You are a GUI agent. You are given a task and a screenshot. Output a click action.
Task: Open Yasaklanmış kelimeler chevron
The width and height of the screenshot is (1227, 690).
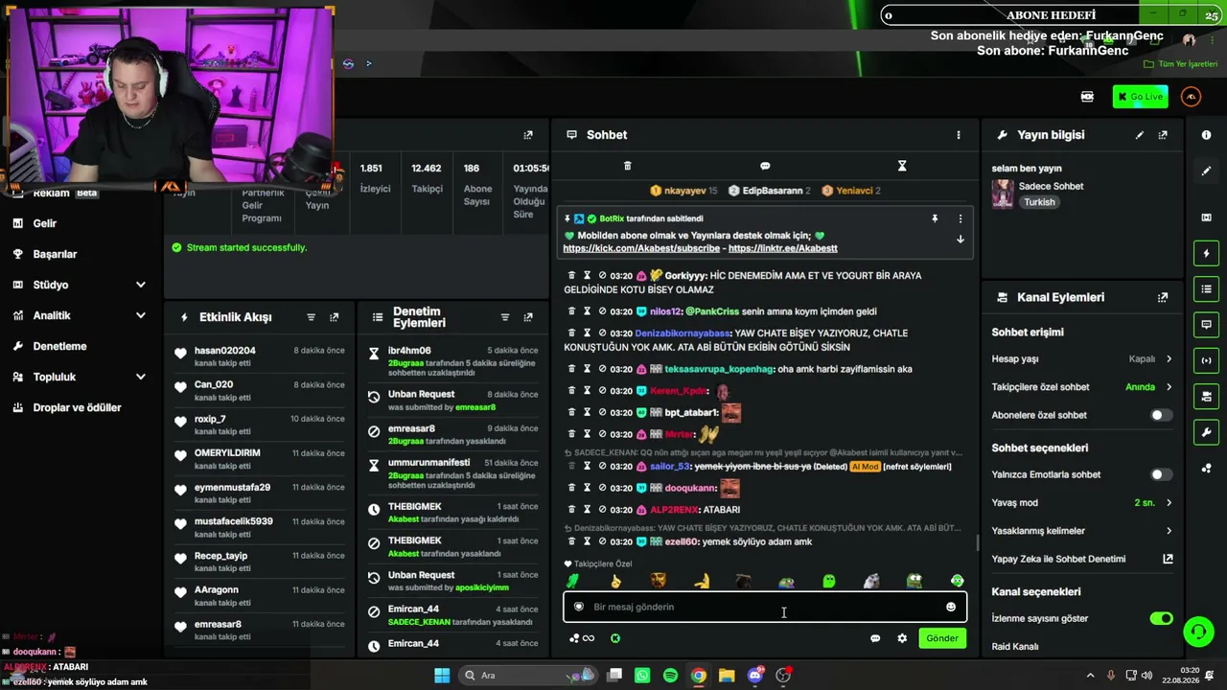[1169, 531]
